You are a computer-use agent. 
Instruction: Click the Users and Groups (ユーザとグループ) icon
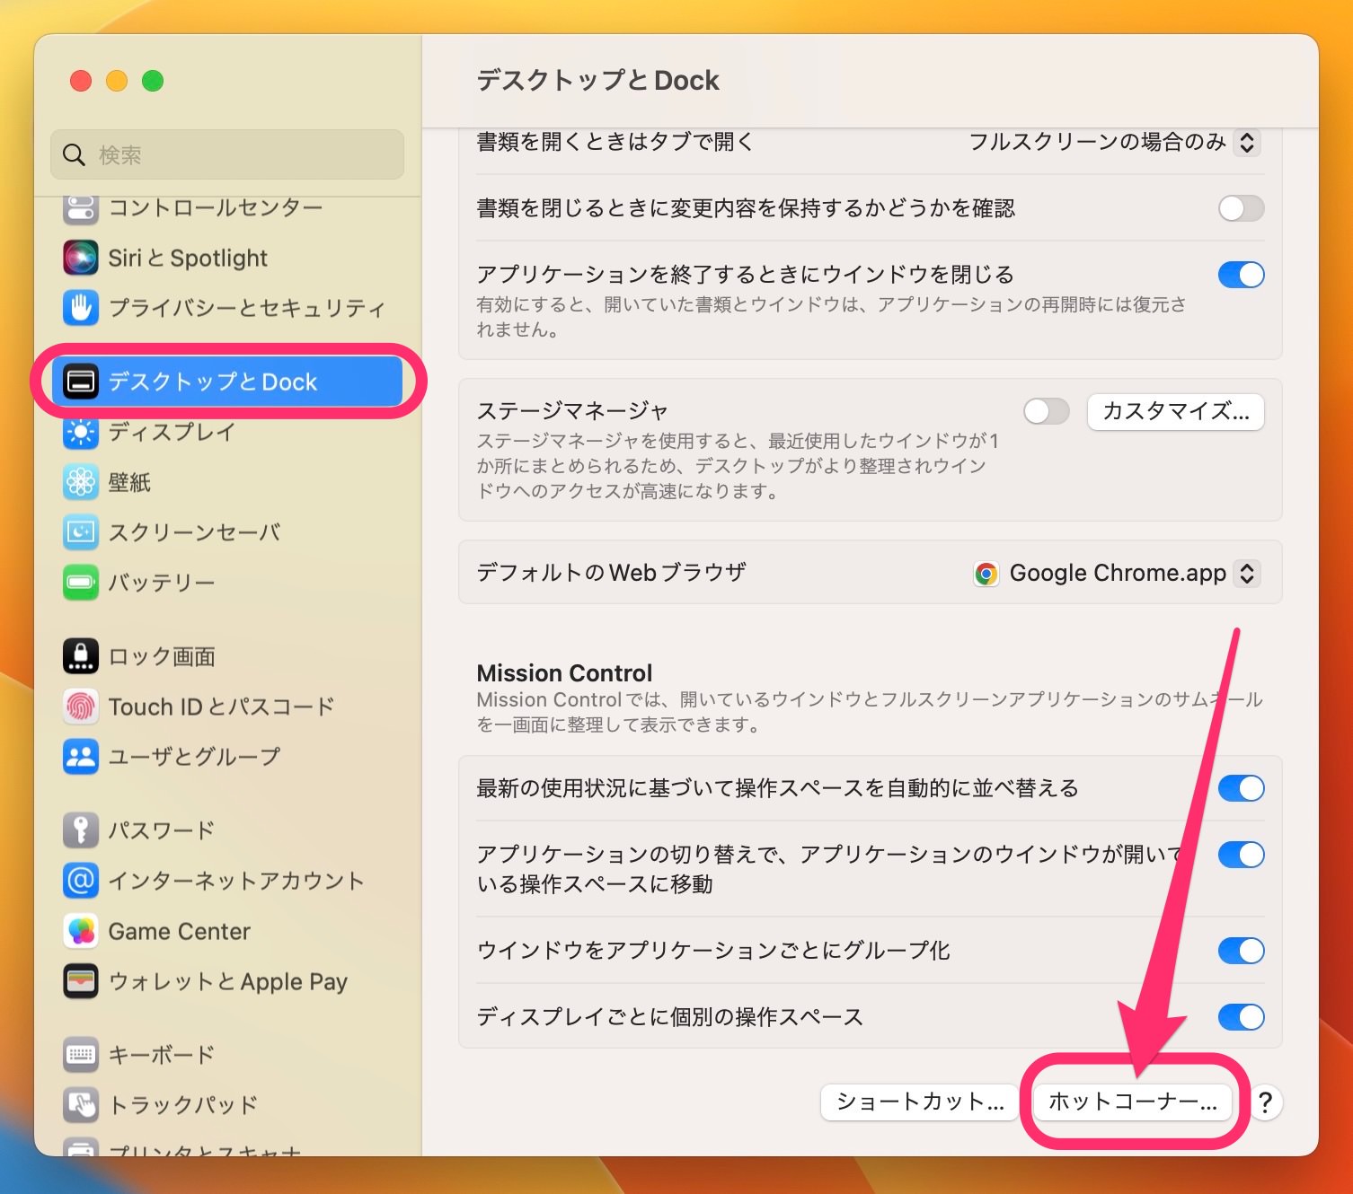pyautogui.click(x=81, y=757)
